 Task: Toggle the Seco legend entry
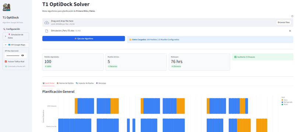(284, 100)
